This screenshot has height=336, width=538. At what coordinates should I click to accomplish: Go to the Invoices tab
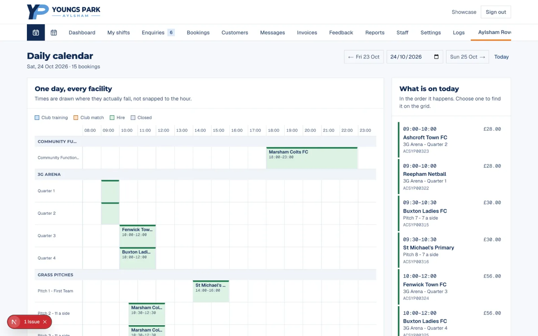(x=307, y=33)
